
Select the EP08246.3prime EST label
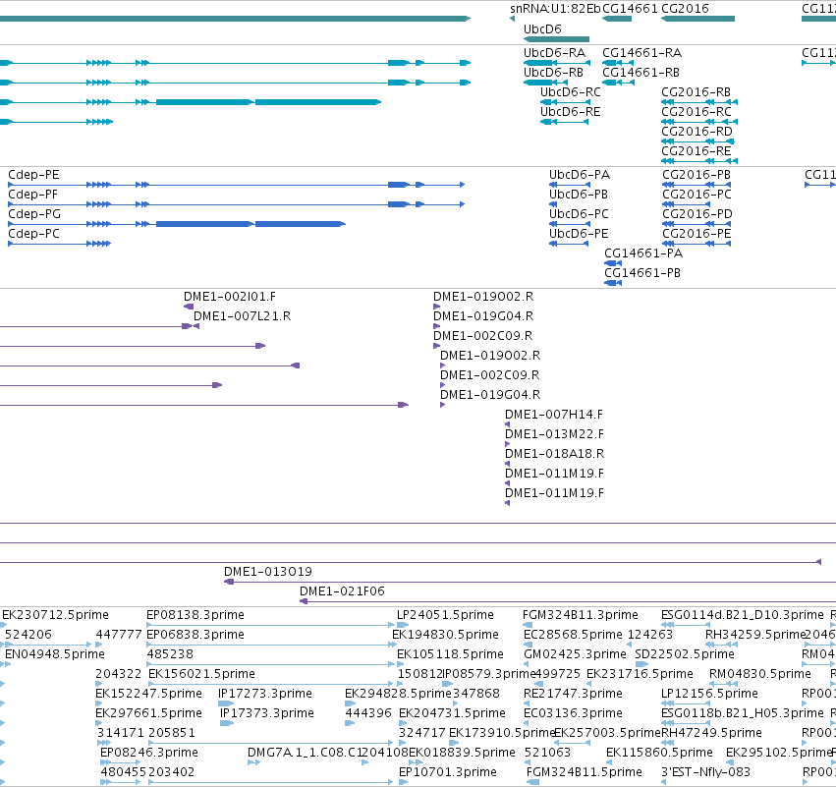click(149, 753)
